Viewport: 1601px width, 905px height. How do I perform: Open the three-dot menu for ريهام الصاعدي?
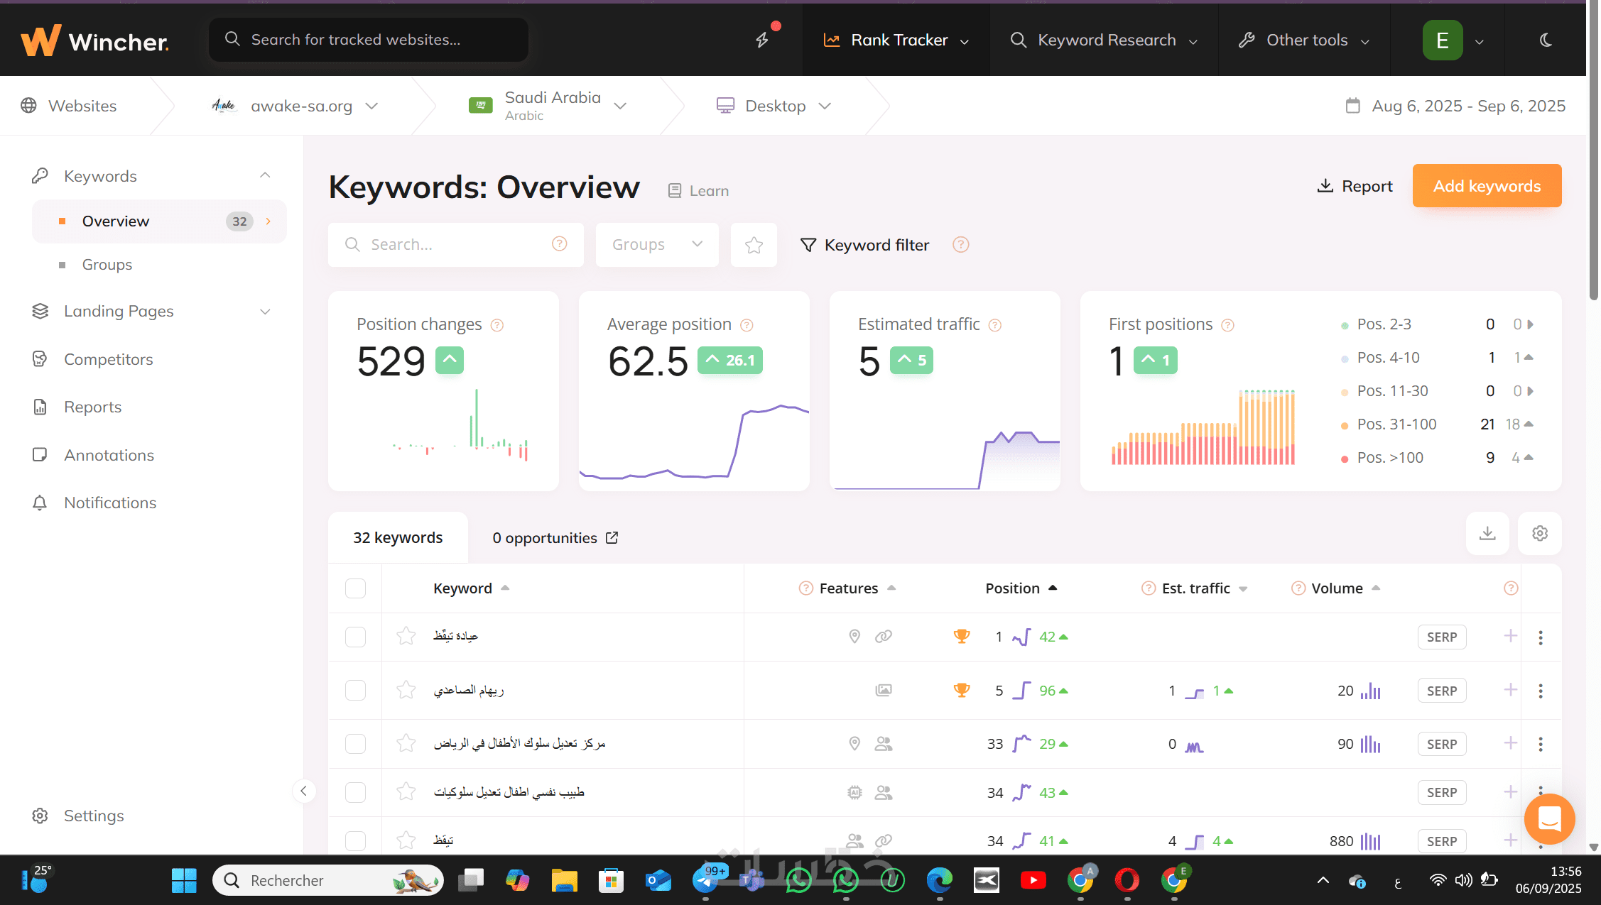1540,691
